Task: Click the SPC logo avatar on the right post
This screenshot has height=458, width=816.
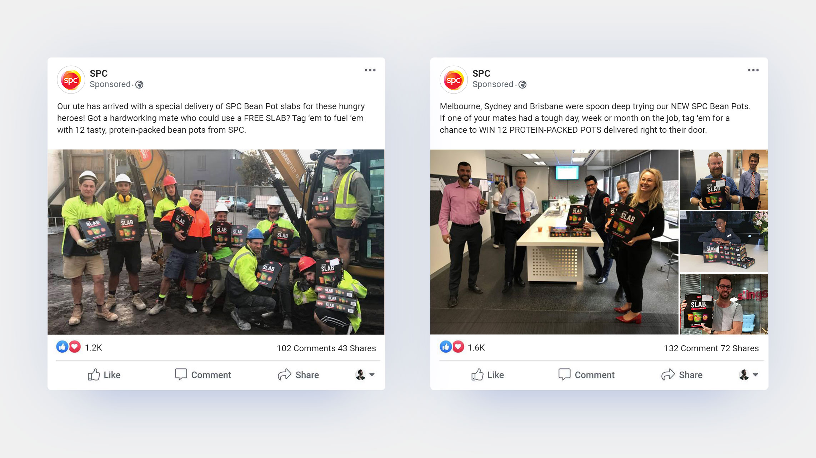Action: pyautogui.click(x=454, y=80)
